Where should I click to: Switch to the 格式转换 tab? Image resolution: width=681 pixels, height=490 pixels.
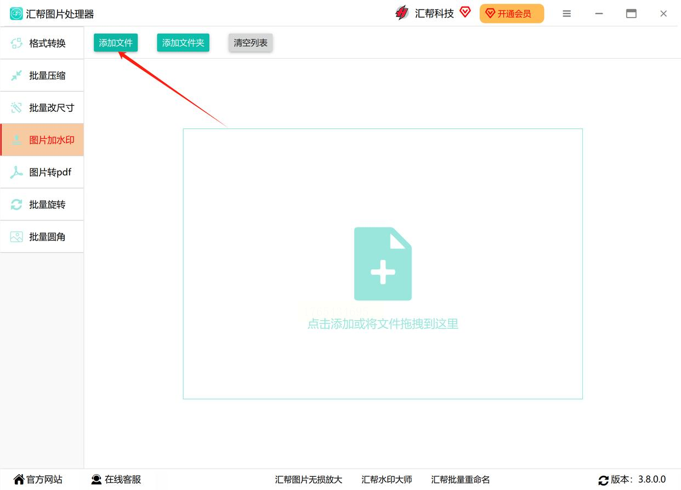(42, 43)
